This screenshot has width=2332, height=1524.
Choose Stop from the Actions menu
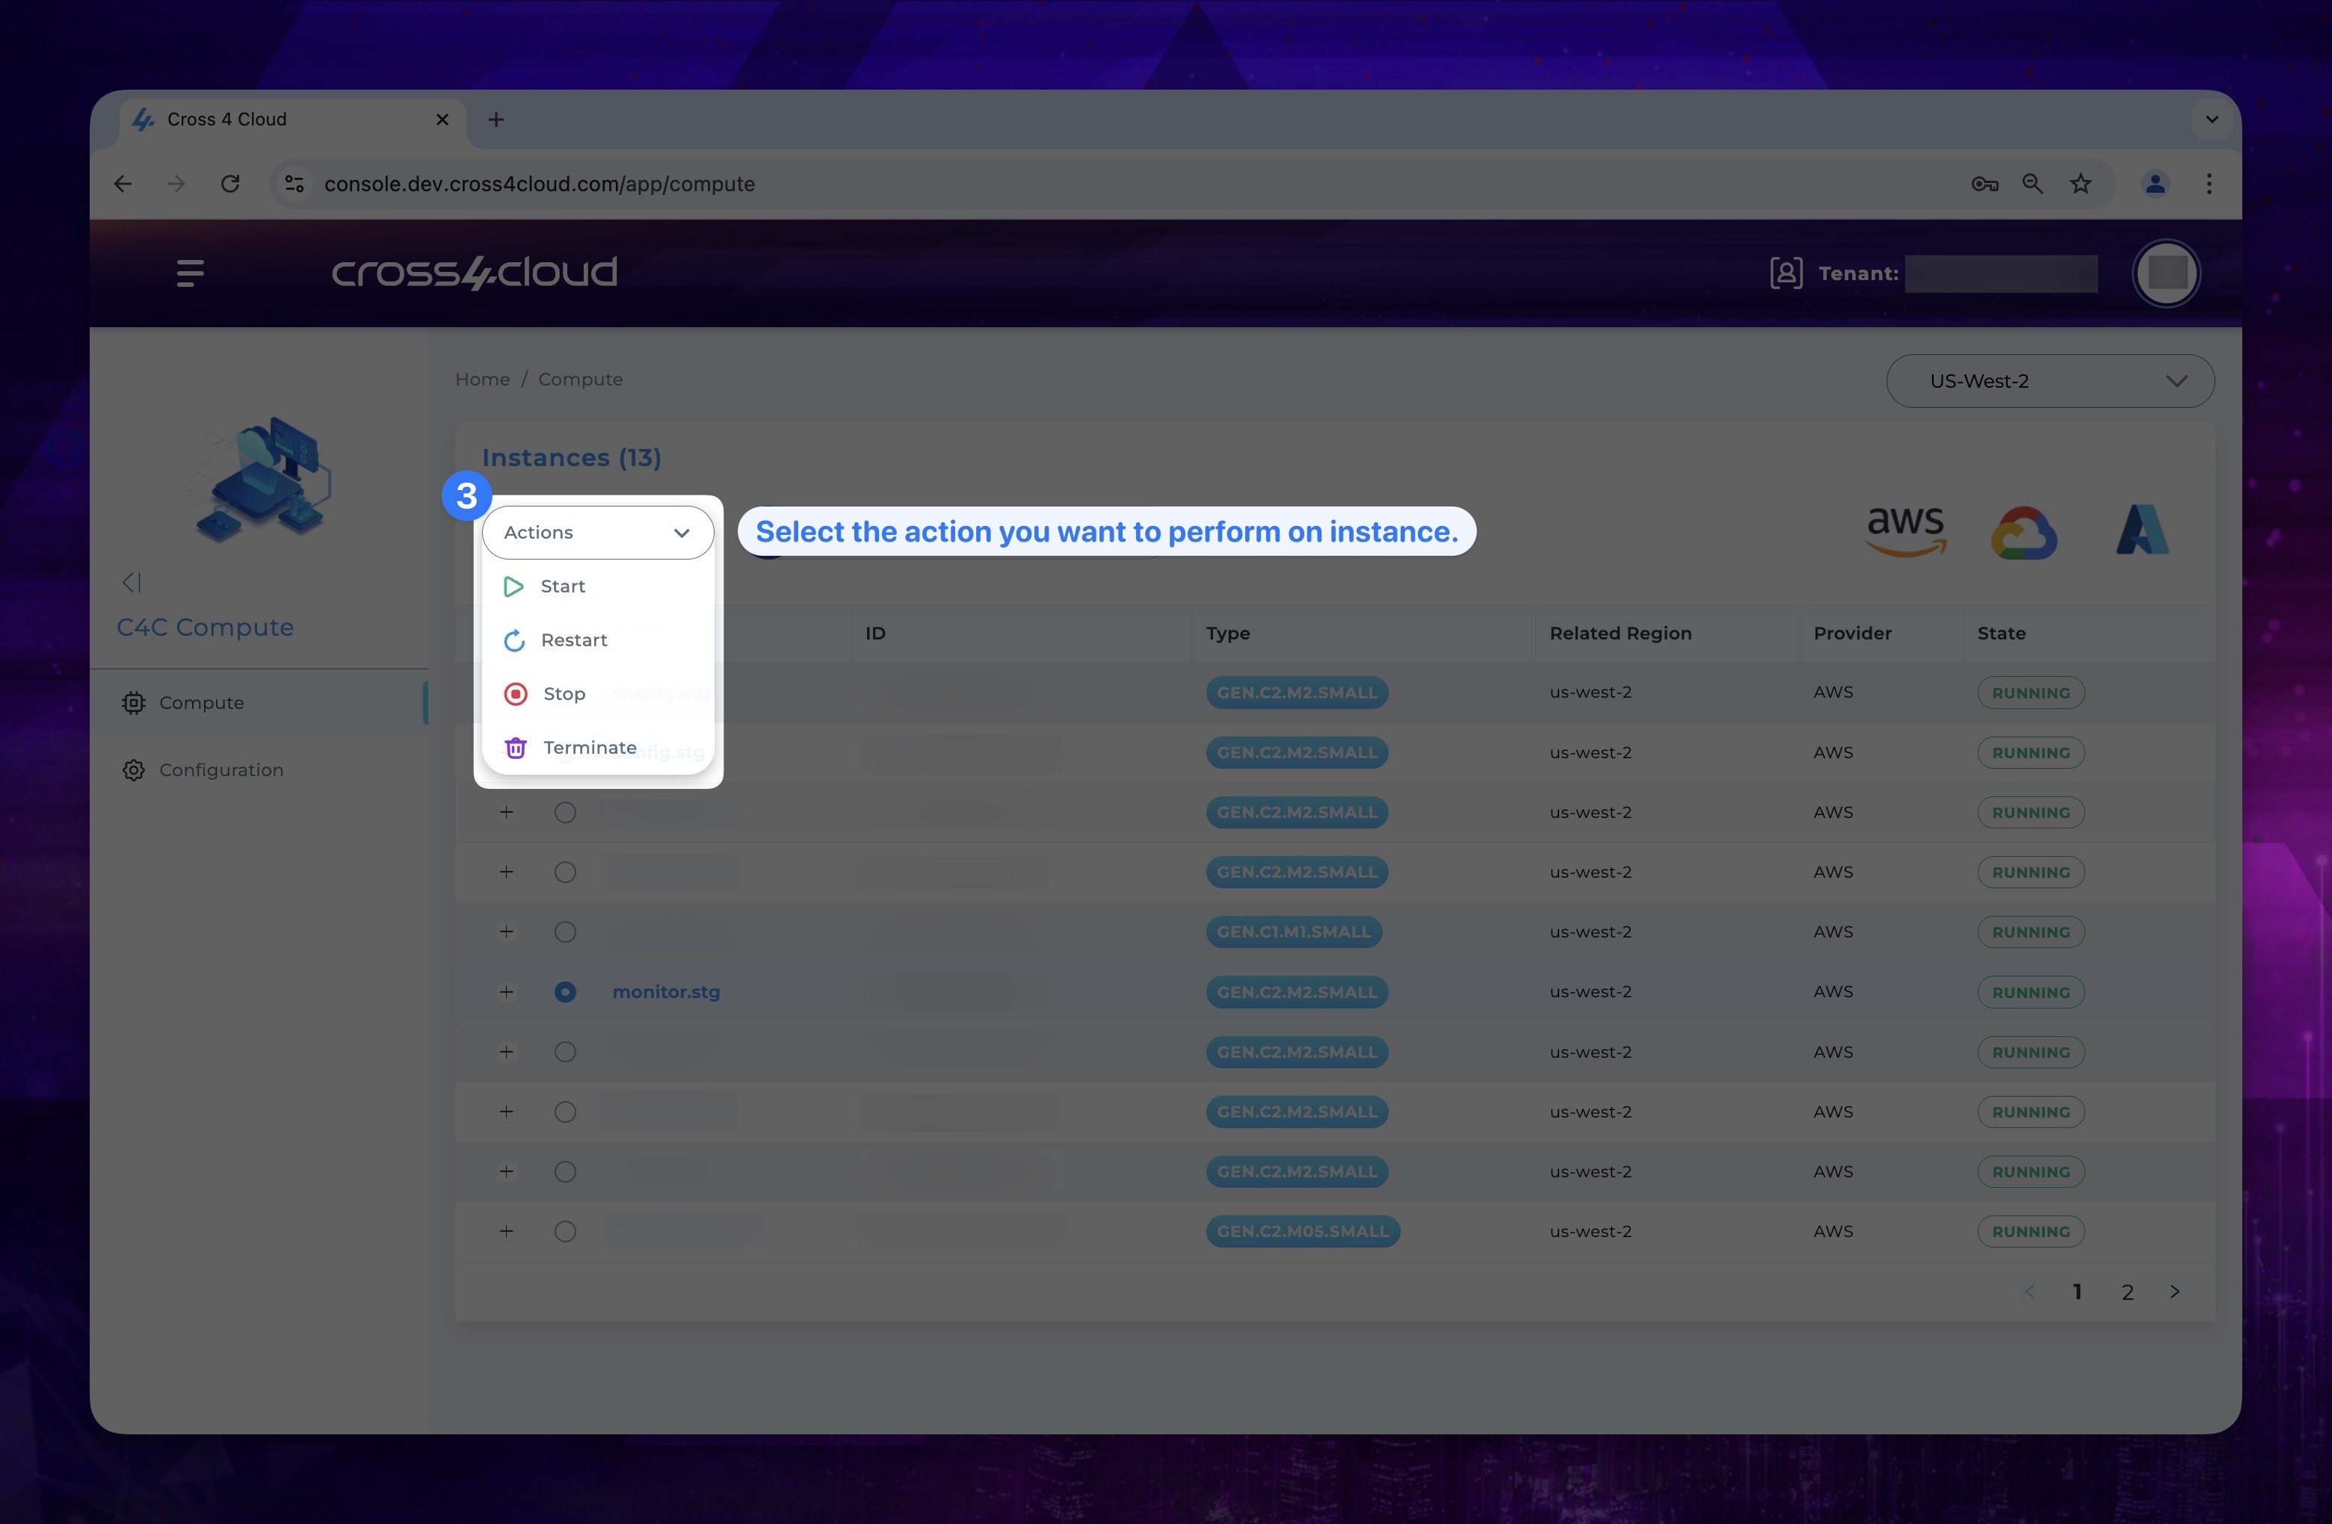pyautogui.click(x=598, y=695)
